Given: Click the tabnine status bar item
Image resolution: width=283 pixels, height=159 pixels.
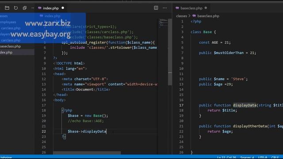Looking at the screenshot, I should point(6,157).
